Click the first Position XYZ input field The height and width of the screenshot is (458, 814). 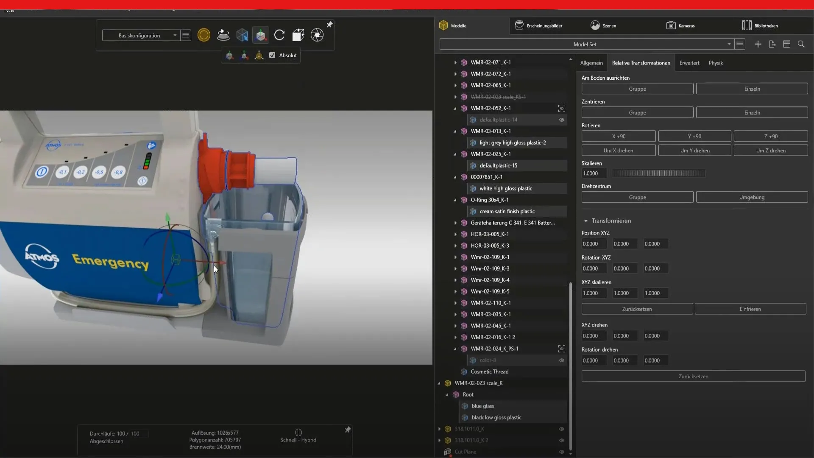[594, 244]
